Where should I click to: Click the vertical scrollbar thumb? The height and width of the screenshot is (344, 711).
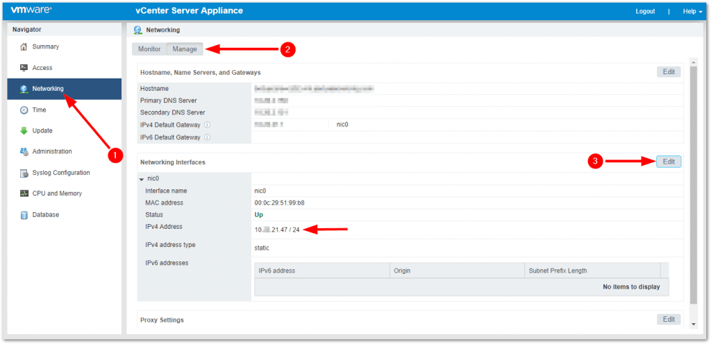[694, 184]
